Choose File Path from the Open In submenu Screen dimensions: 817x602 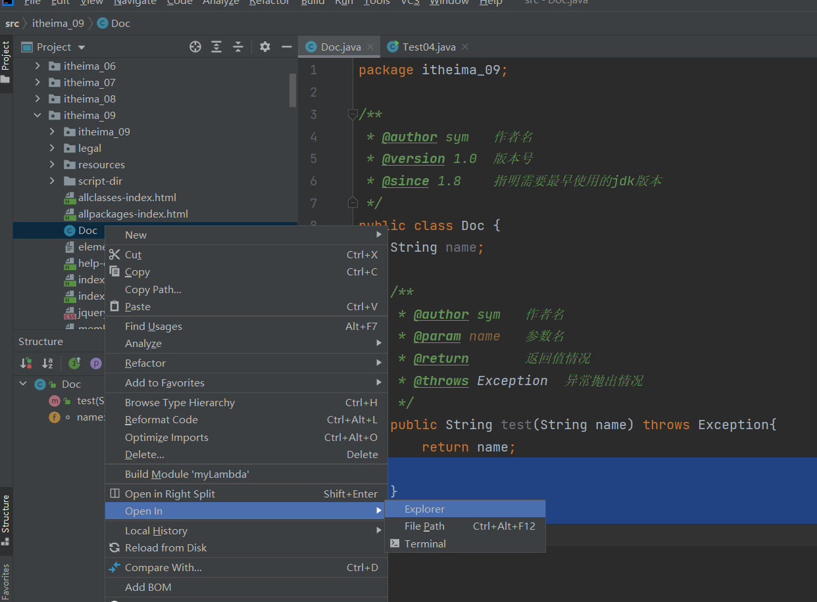465,526
